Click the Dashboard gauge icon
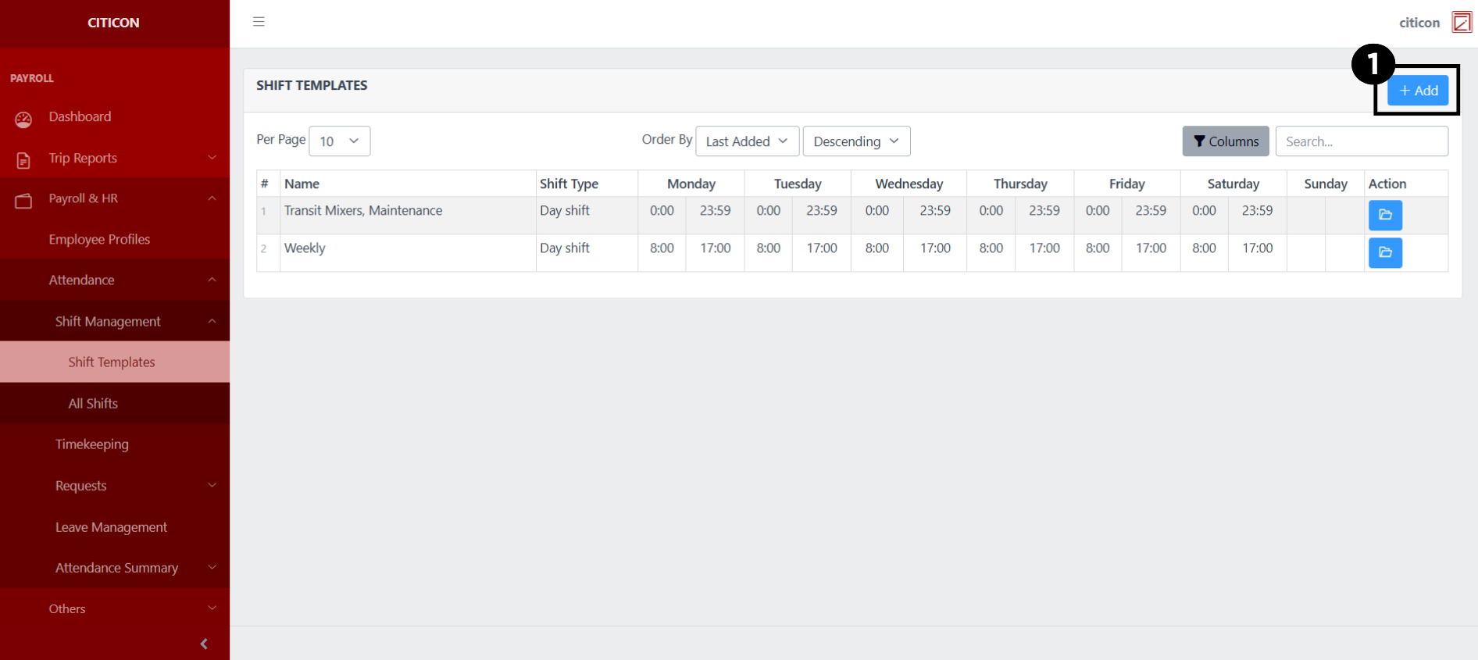 click(x=23, y=119)
